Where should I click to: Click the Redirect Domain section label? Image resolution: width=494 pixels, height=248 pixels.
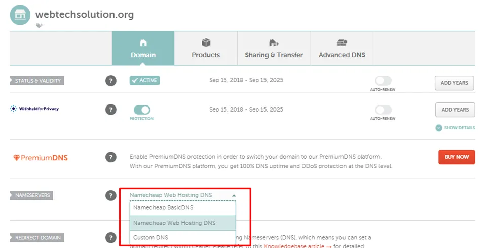point(37,237)
